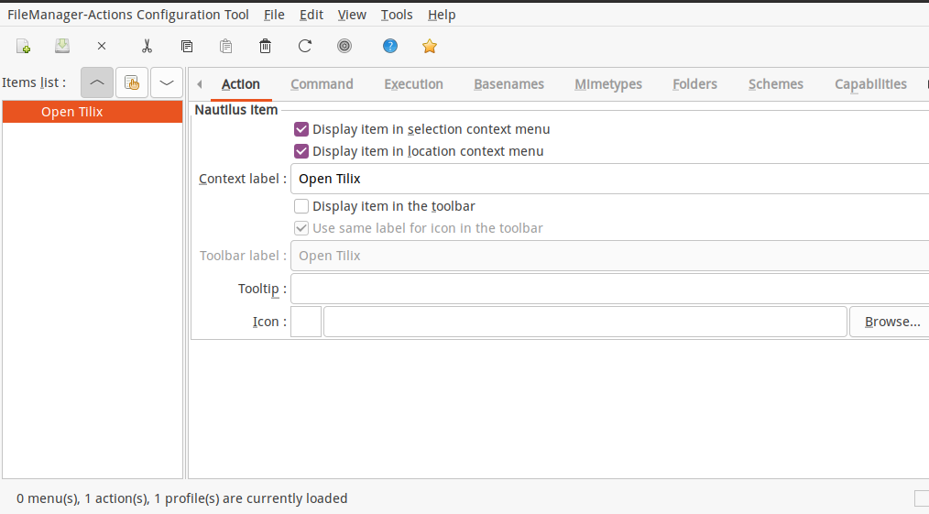The image size is (929, 514).
Task: Switch to the Folders tab
Action: pos(695,84)
